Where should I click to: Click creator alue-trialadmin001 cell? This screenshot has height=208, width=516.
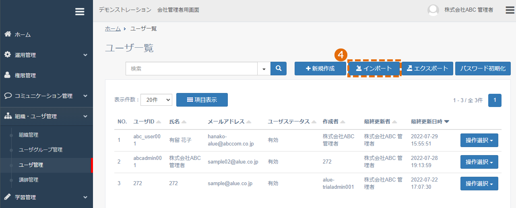[x=338, y=184]
